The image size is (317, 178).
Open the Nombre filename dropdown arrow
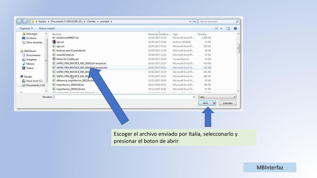point(194,97)
